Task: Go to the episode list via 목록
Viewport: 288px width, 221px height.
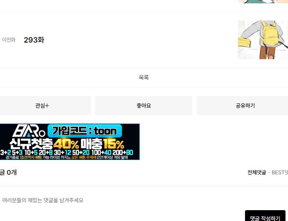Action: [144, 78]
